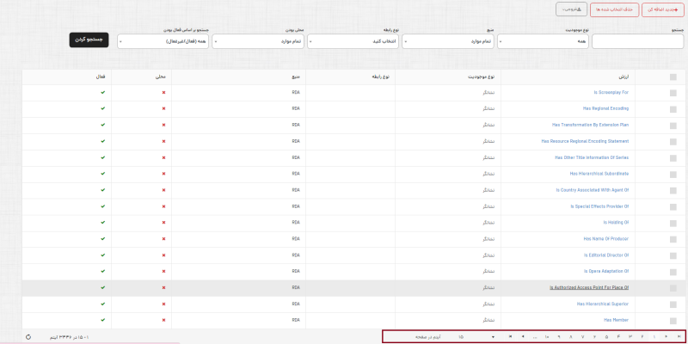Screen dimensions: 688x344
Task: Expand the منبع filter dropdown
Action: [447, 41]
